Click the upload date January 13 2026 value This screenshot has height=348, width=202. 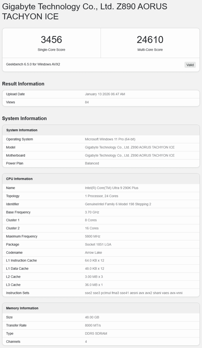point(105,94)
